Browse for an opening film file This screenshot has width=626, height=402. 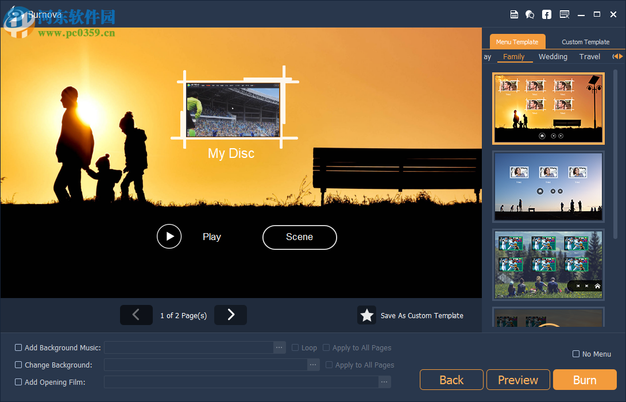click(384, 382)
